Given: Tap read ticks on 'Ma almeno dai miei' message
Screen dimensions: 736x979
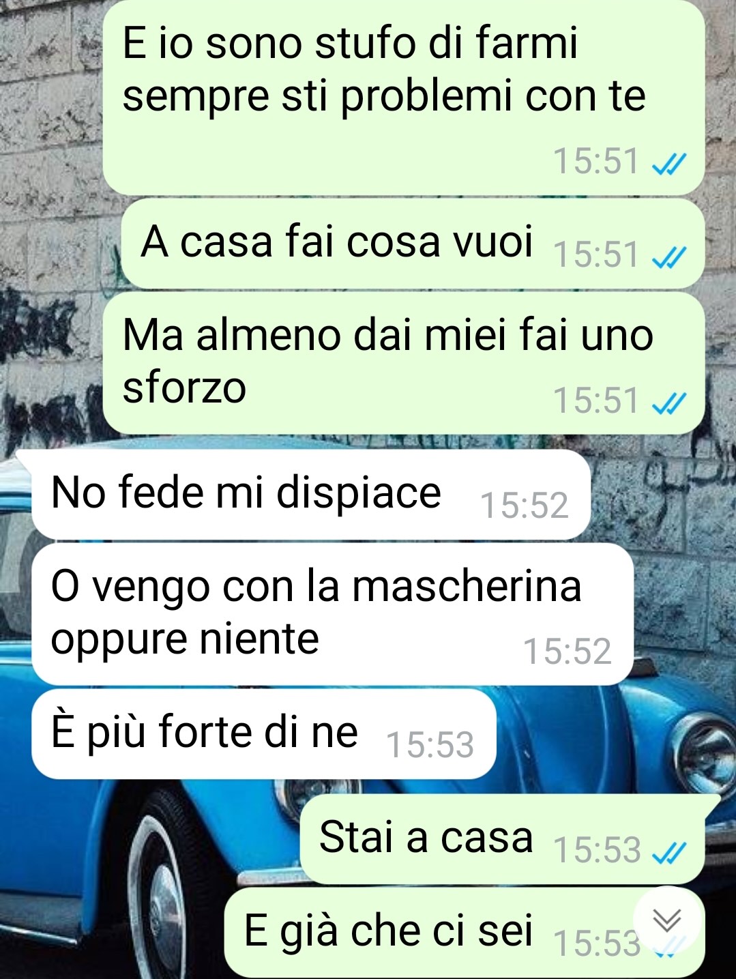Looking at the screenshot, I should click(668, 403).
